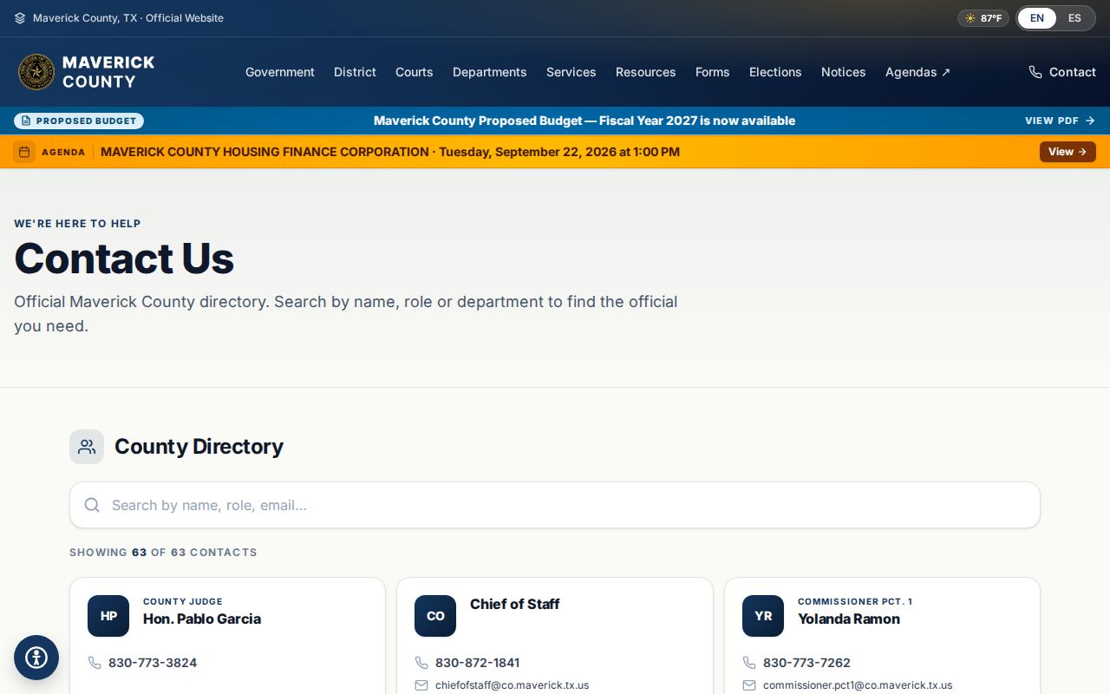Screen dimensions: 1110x694
Task: Open the external Agendas link
Action: pyautogui.click(x=918, y=72)
